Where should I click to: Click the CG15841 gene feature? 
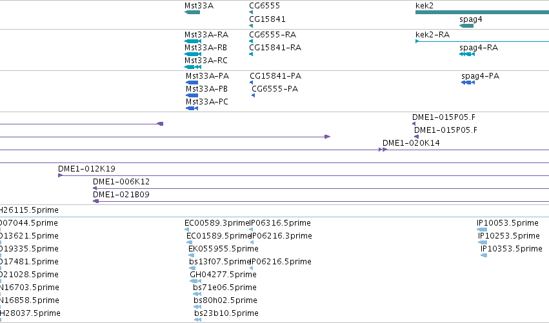tap(251, 26)
